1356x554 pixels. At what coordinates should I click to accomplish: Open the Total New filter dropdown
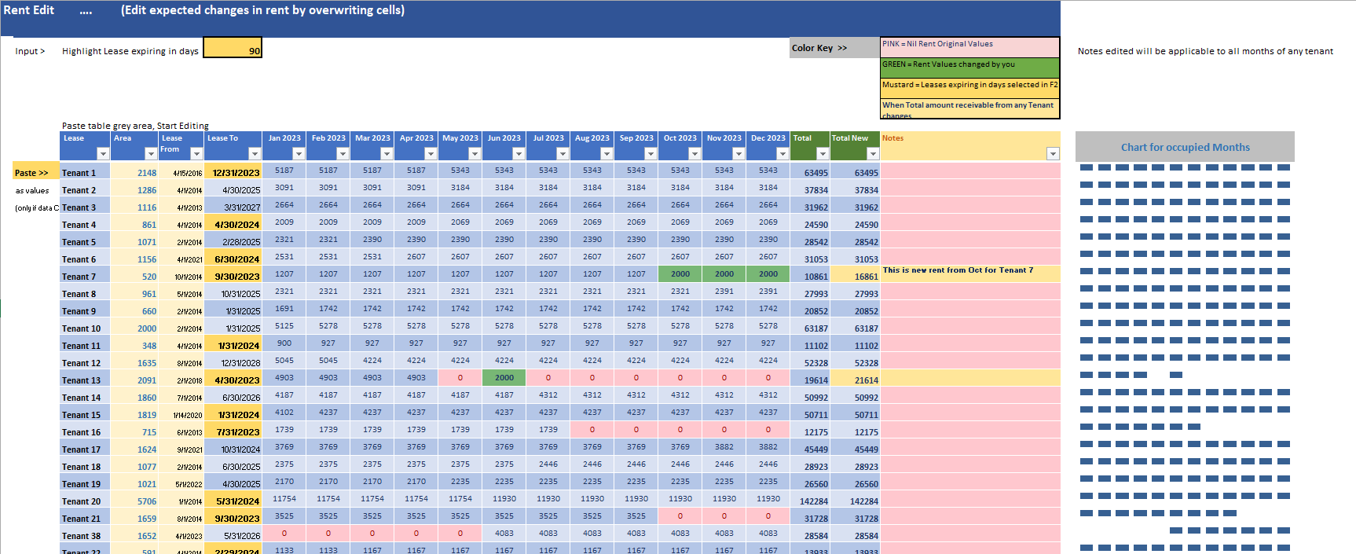pyautogui.click(x=873, y=154)
